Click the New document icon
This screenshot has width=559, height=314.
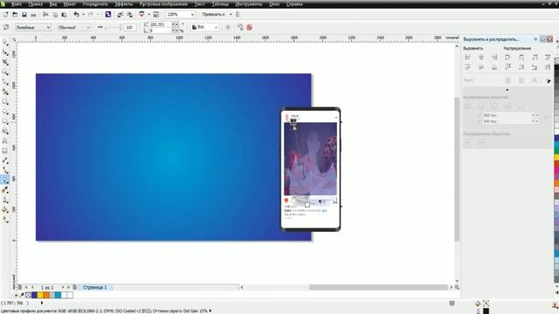(6, 15)
